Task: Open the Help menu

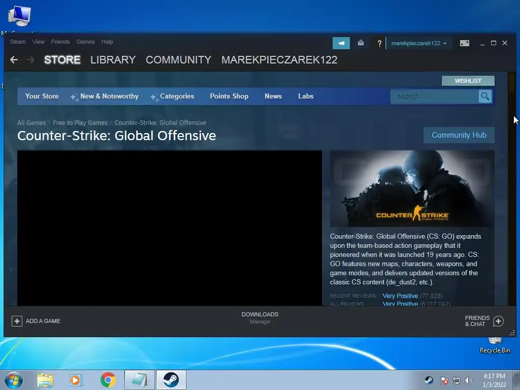Action: pos(107,42)
